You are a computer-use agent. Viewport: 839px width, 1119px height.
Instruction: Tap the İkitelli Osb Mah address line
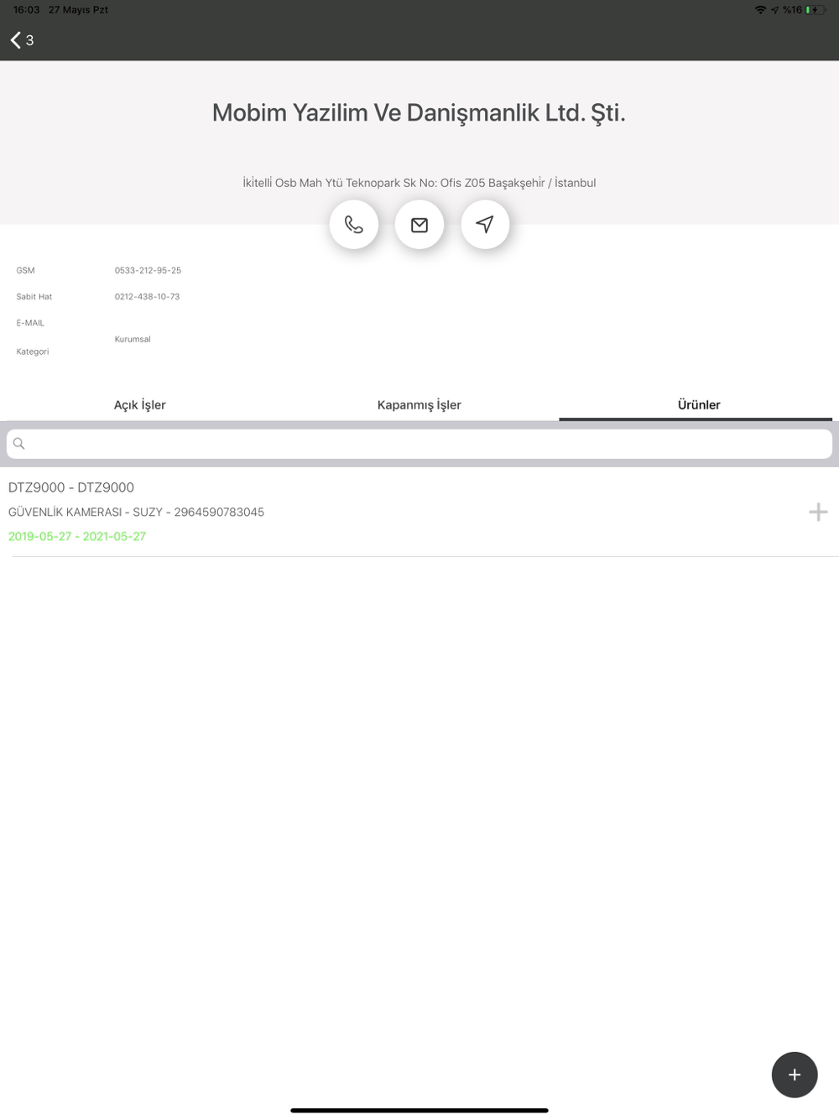tap(419, 183)
